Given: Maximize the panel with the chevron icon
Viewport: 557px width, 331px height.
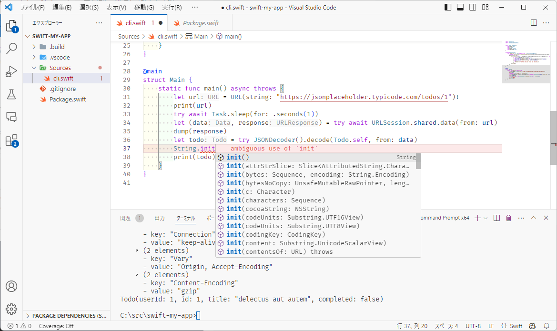Looking at the screenshot, I should tap(534, 218).
